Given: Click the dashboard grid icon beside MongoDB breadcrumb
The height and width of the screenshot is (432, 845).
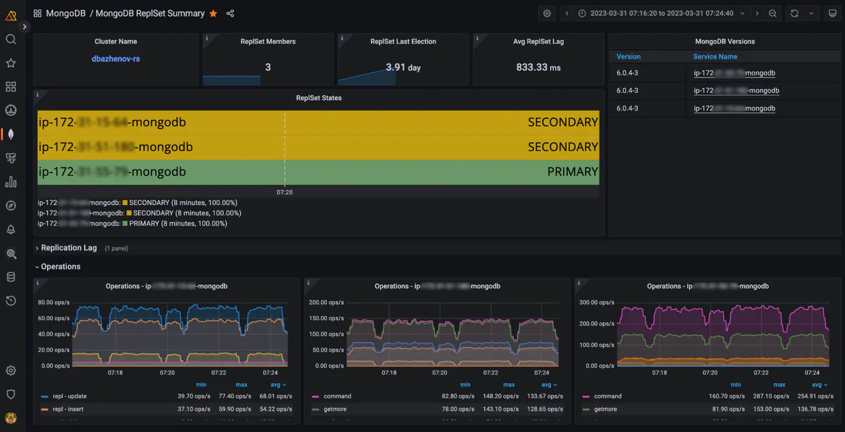Looking at the screenshot, I should click(x=37, y=13).
